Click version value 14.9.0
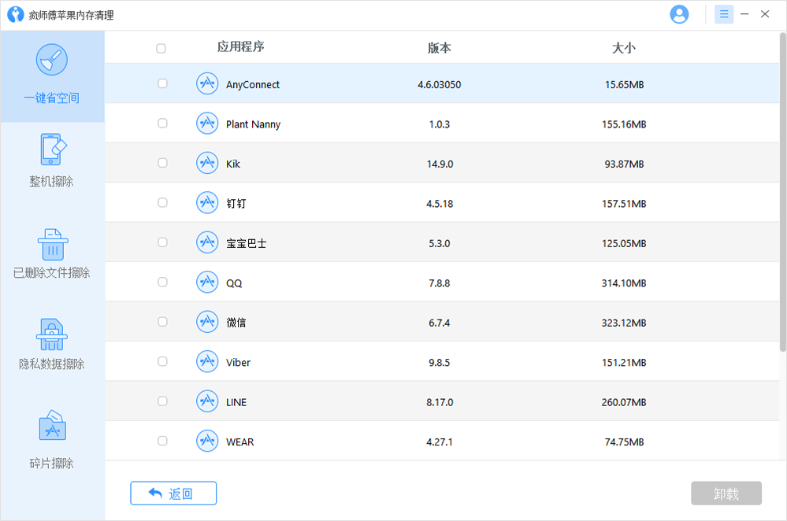Viewport: 787px width, 521px height. (440, 164)
